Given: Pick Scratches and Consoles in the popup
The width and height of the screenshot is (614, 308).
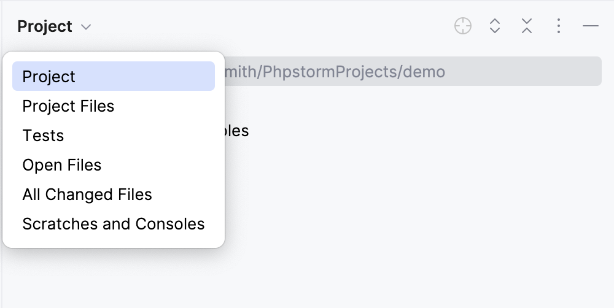Looking at the screenshot, I should point(114,223).
